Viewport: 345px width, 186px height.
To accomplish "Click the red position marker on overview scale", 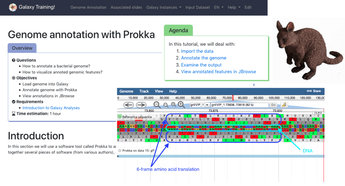I will point(233,98).
